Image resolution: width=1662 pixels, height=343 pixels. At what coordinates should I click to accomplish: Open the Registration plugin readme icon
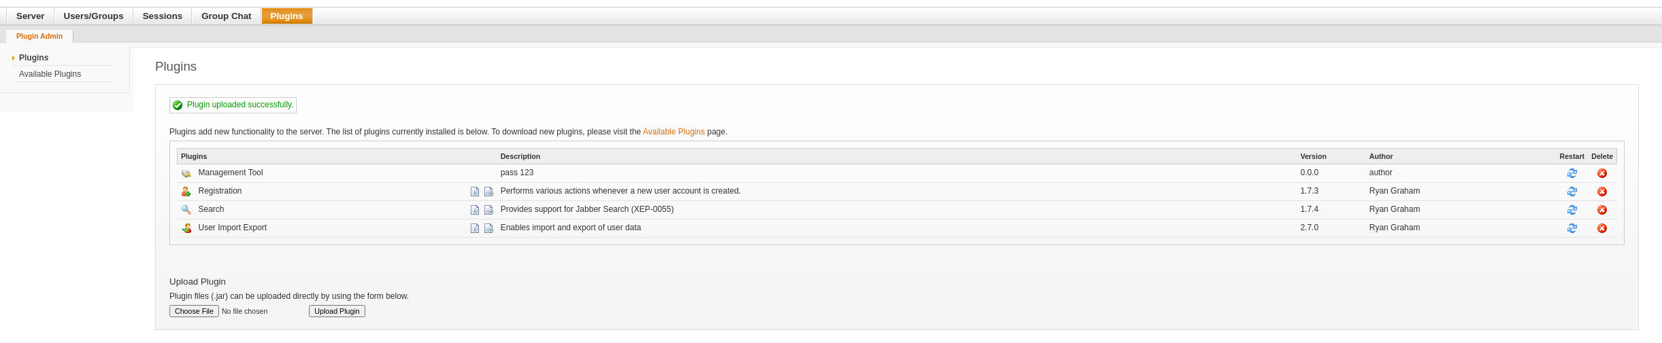point(475,192)
